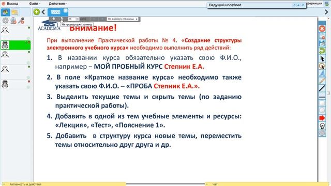The height and width of the screenshot is (186, 331).
Task: Click the green undo arrow tool
Action: pyautogui.click(x=322, y=51)
